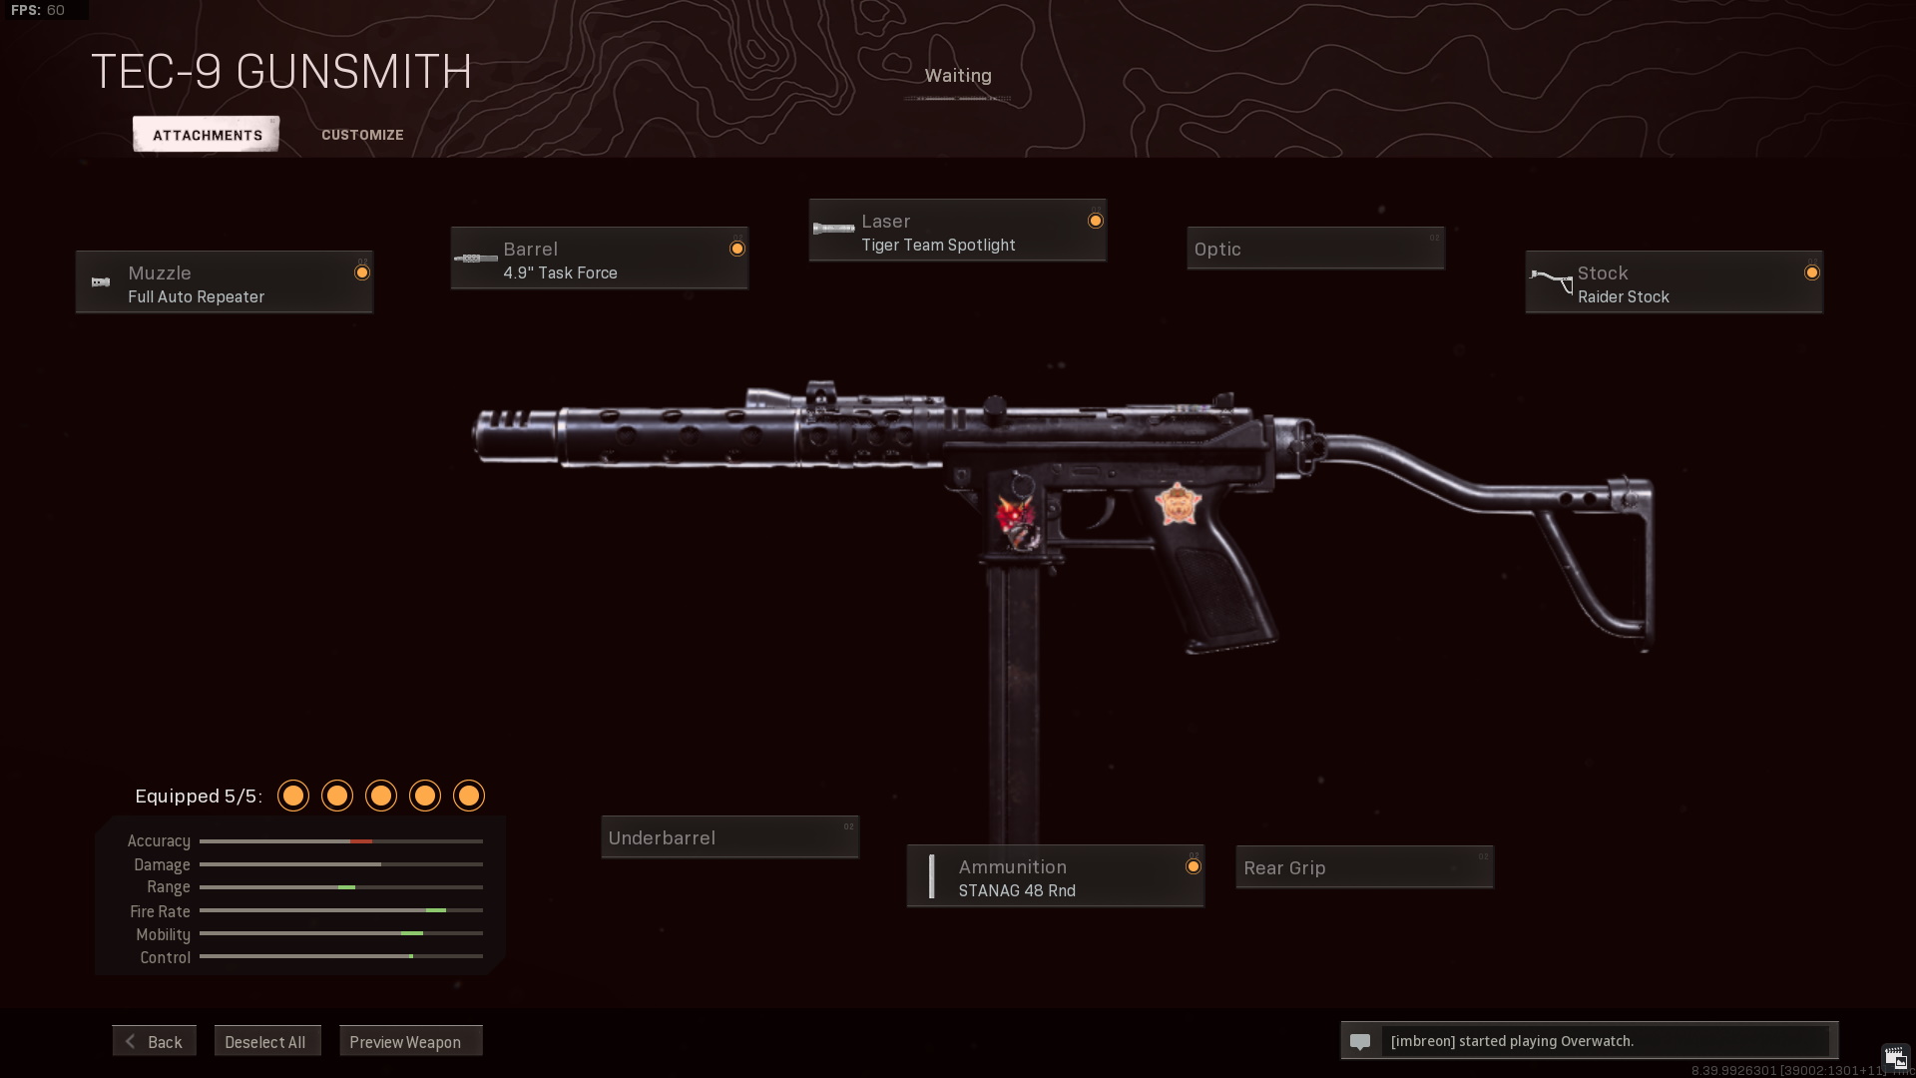This screenshot has width=1916, height=1078.
Task: Click the Optic attachment slot icon
Action: [x=1314, y=248]
